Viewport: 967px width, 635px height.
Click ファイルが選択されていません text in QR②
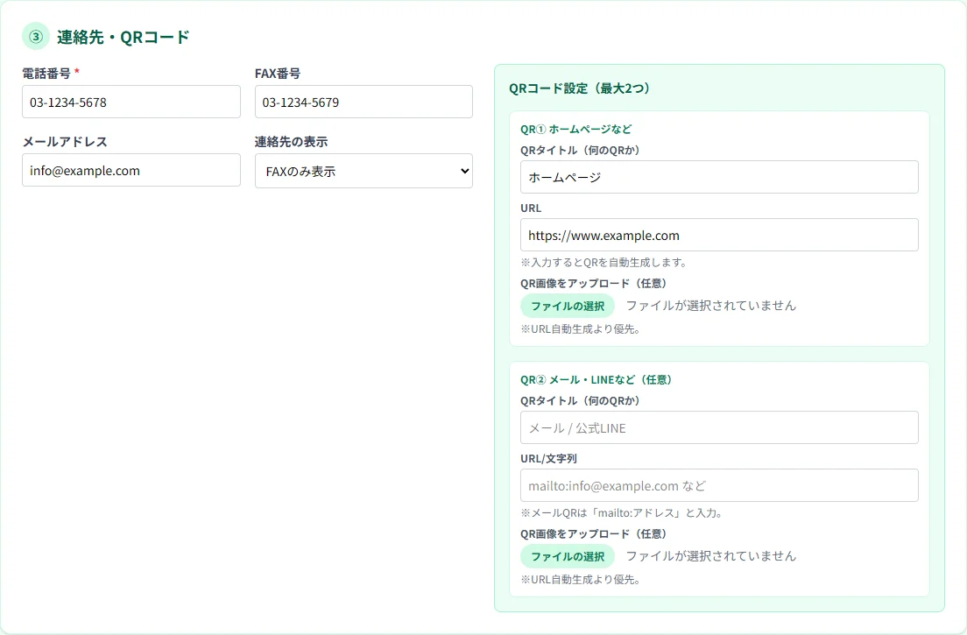(711, 556)
